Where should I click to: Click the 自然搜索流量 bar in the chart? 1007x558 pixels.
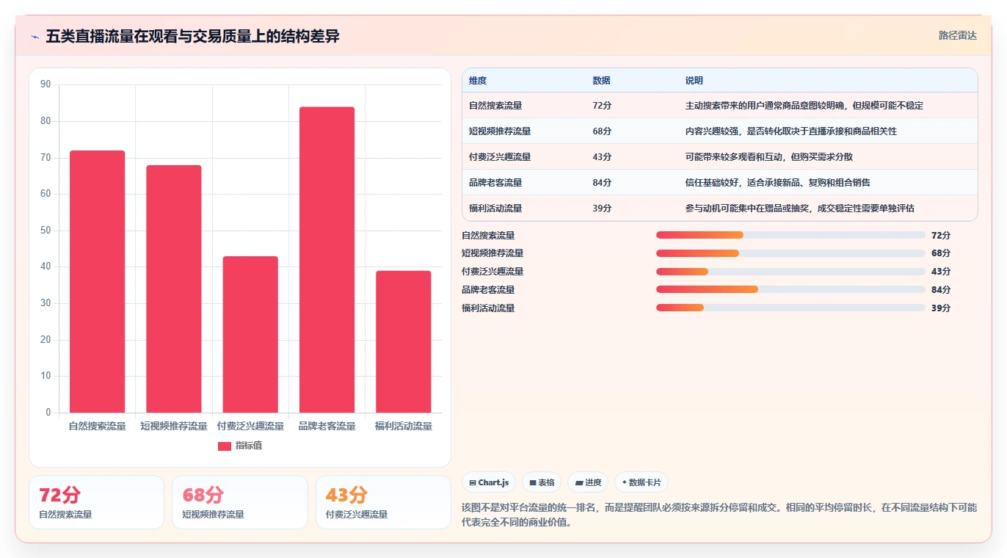(97, 281)
